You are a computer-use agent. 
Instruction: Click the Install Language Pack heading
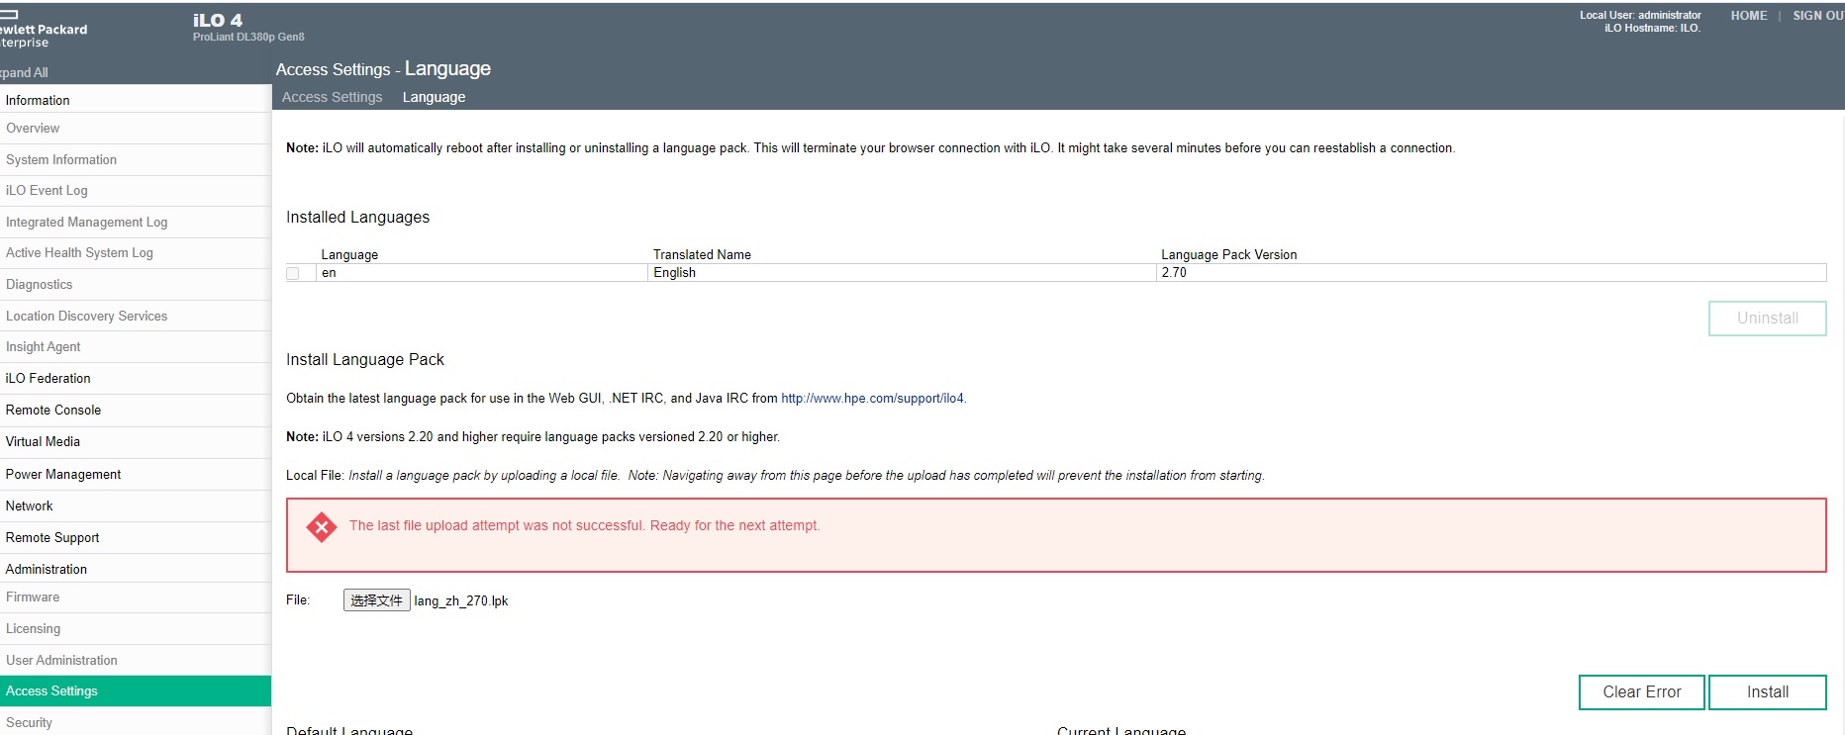click(365, 360)
